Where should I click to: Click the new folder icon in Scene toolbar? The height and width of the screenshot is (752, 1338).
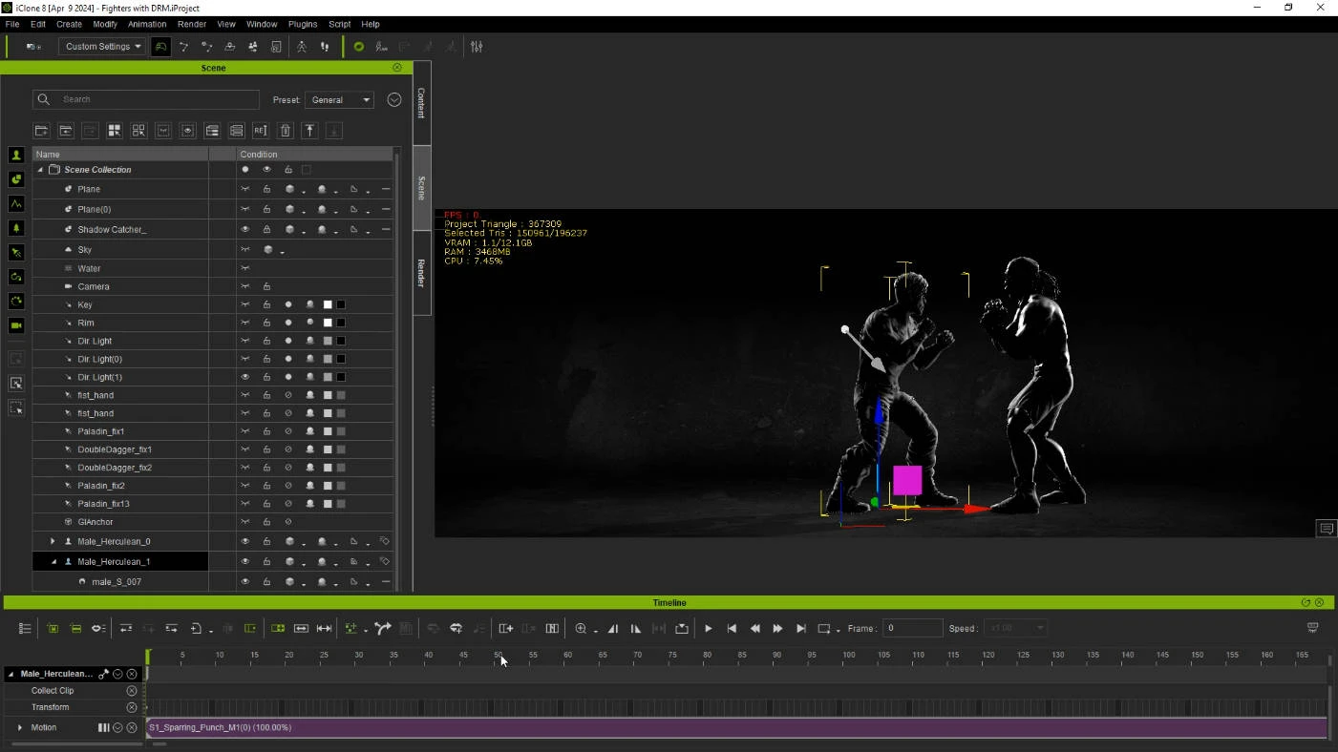coord(41,131)
